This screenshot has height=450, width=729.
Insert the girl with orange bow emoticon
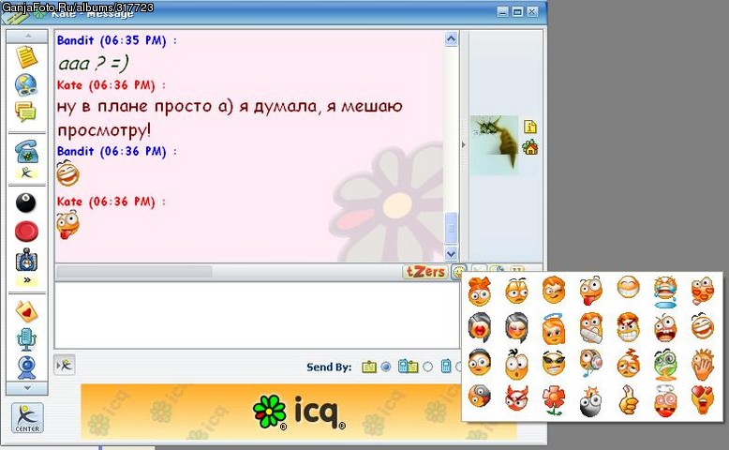(480, 292)
